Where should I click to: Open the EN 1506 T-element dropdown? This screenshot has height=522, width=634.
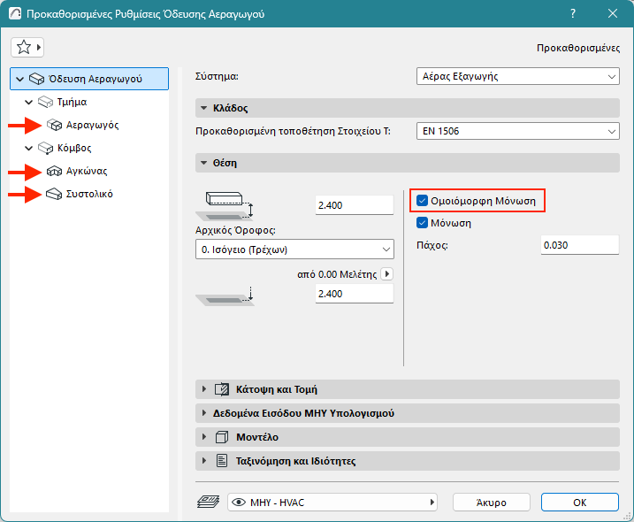518,131
